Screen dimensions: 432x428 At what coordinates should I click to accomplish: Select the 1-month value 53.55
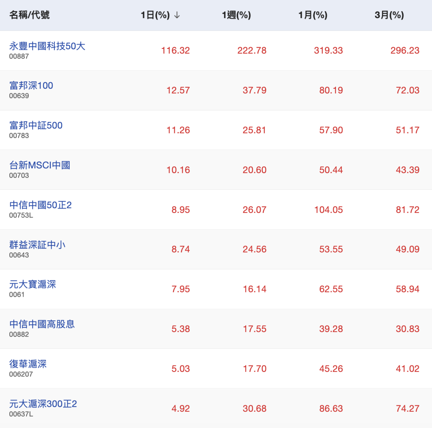[x=331, y=249]
